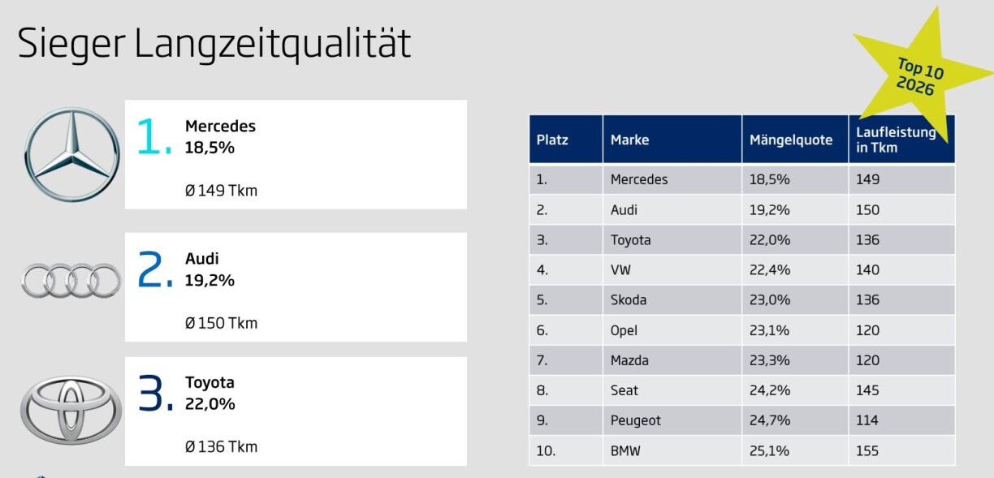Click Skoda's 23,0% defect rate cell

(x=767, y=299)
